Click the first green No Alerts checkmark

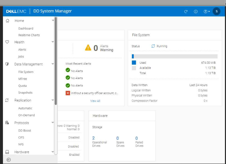[68, 70]
